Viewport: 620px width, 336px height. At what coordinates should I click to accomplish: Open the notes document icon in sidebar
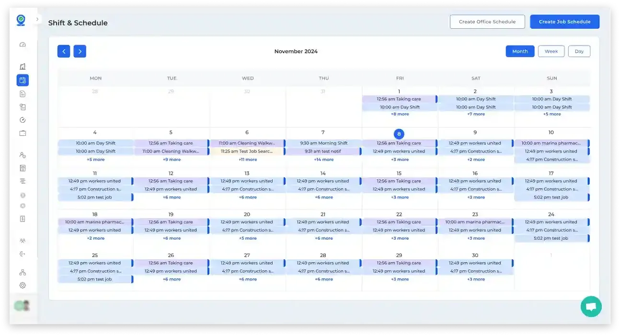23,93
